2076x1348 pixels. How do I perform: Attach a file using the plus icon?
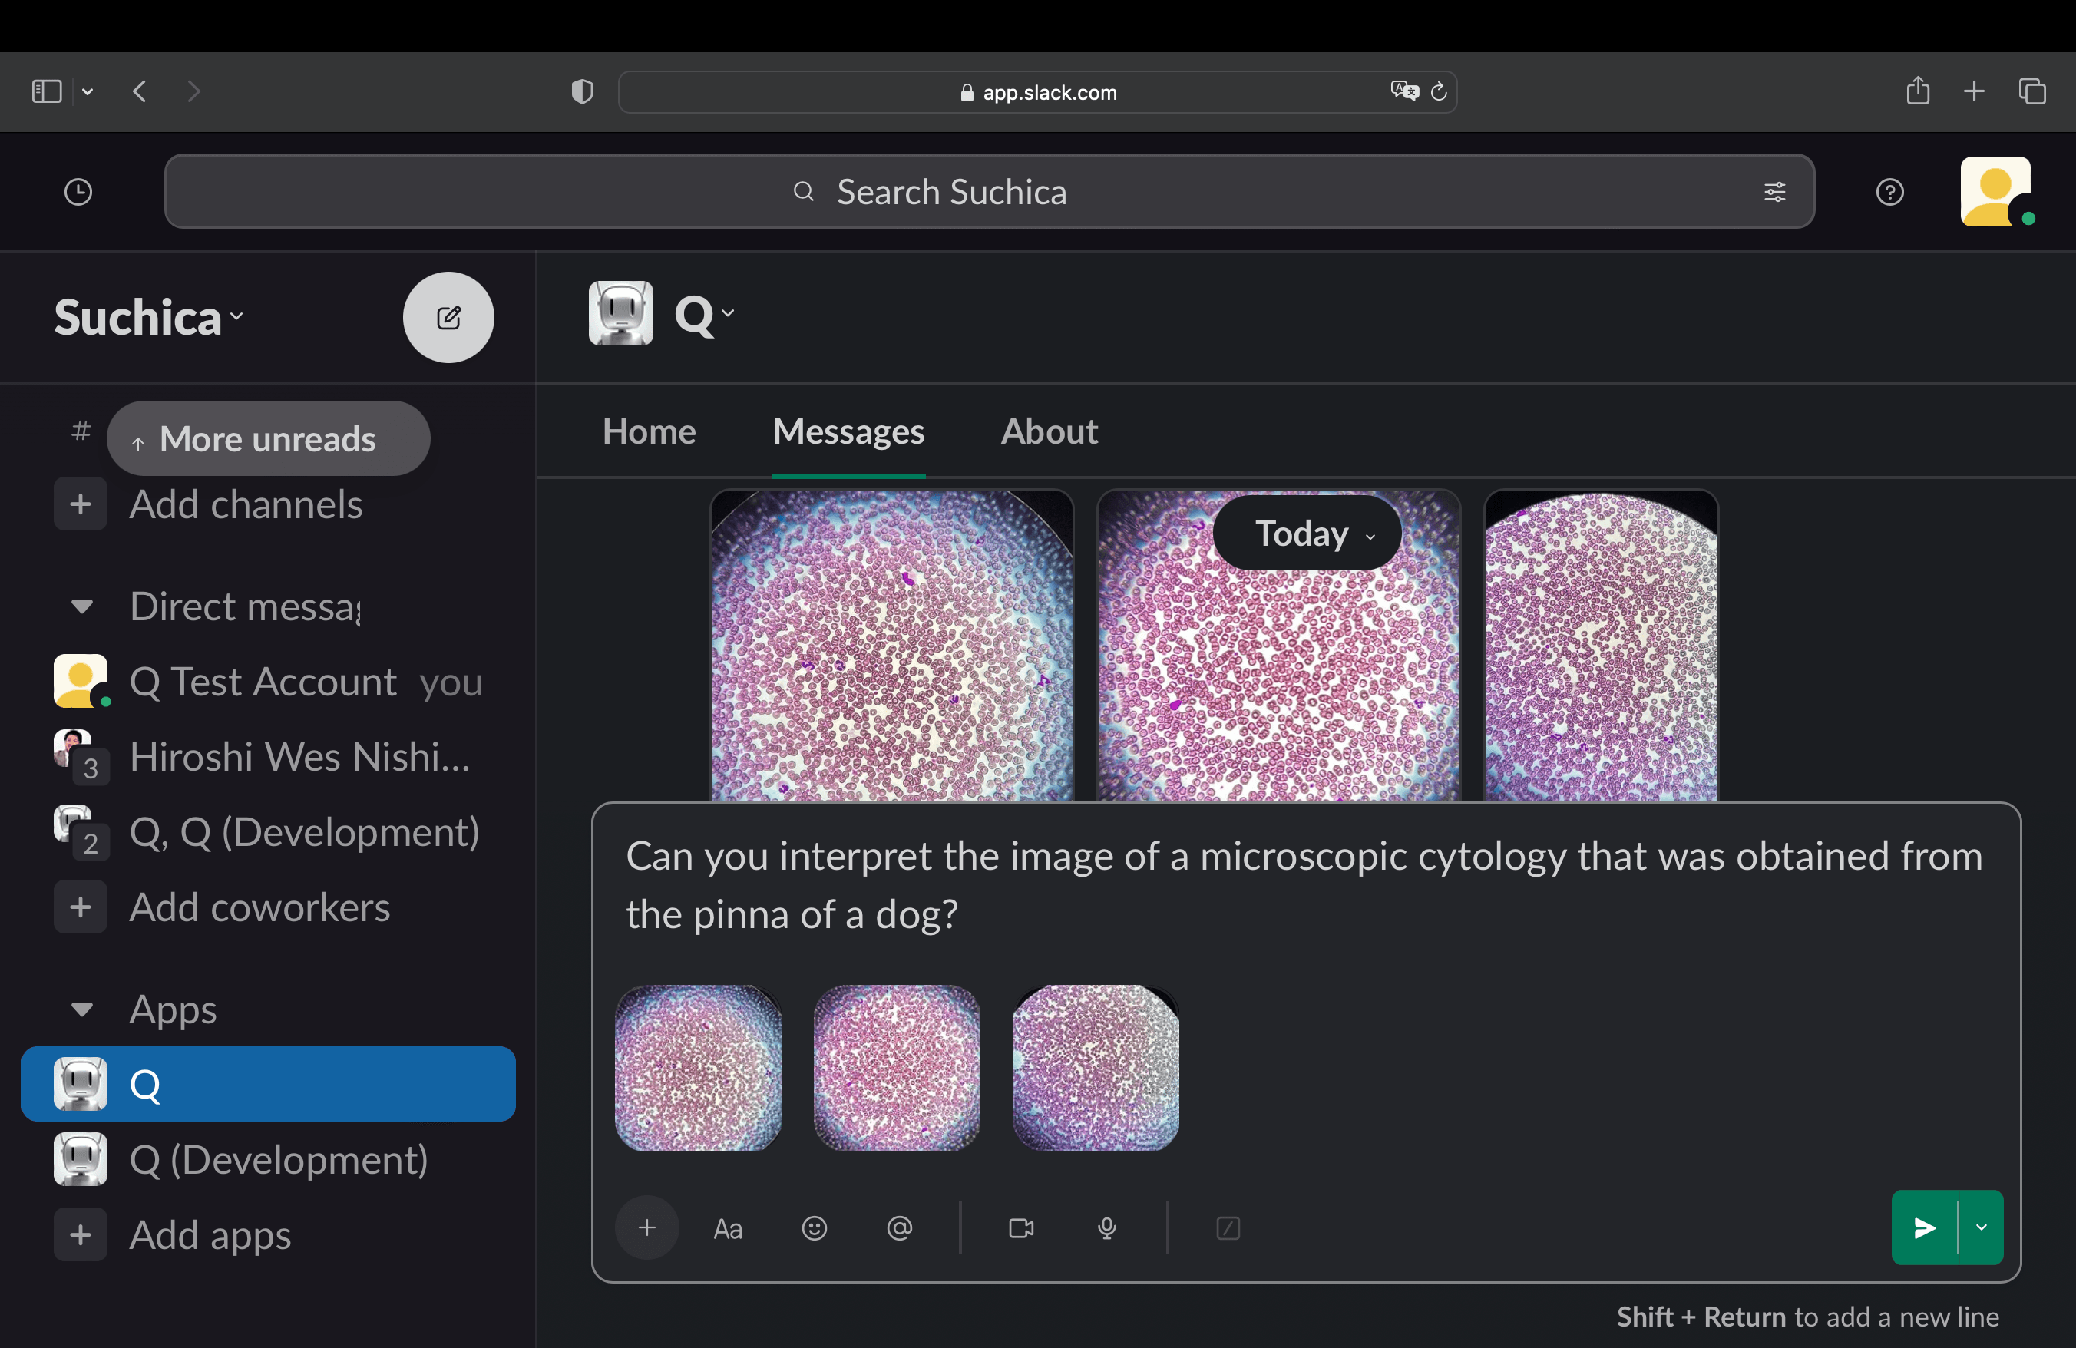(x=646, y=1227)
